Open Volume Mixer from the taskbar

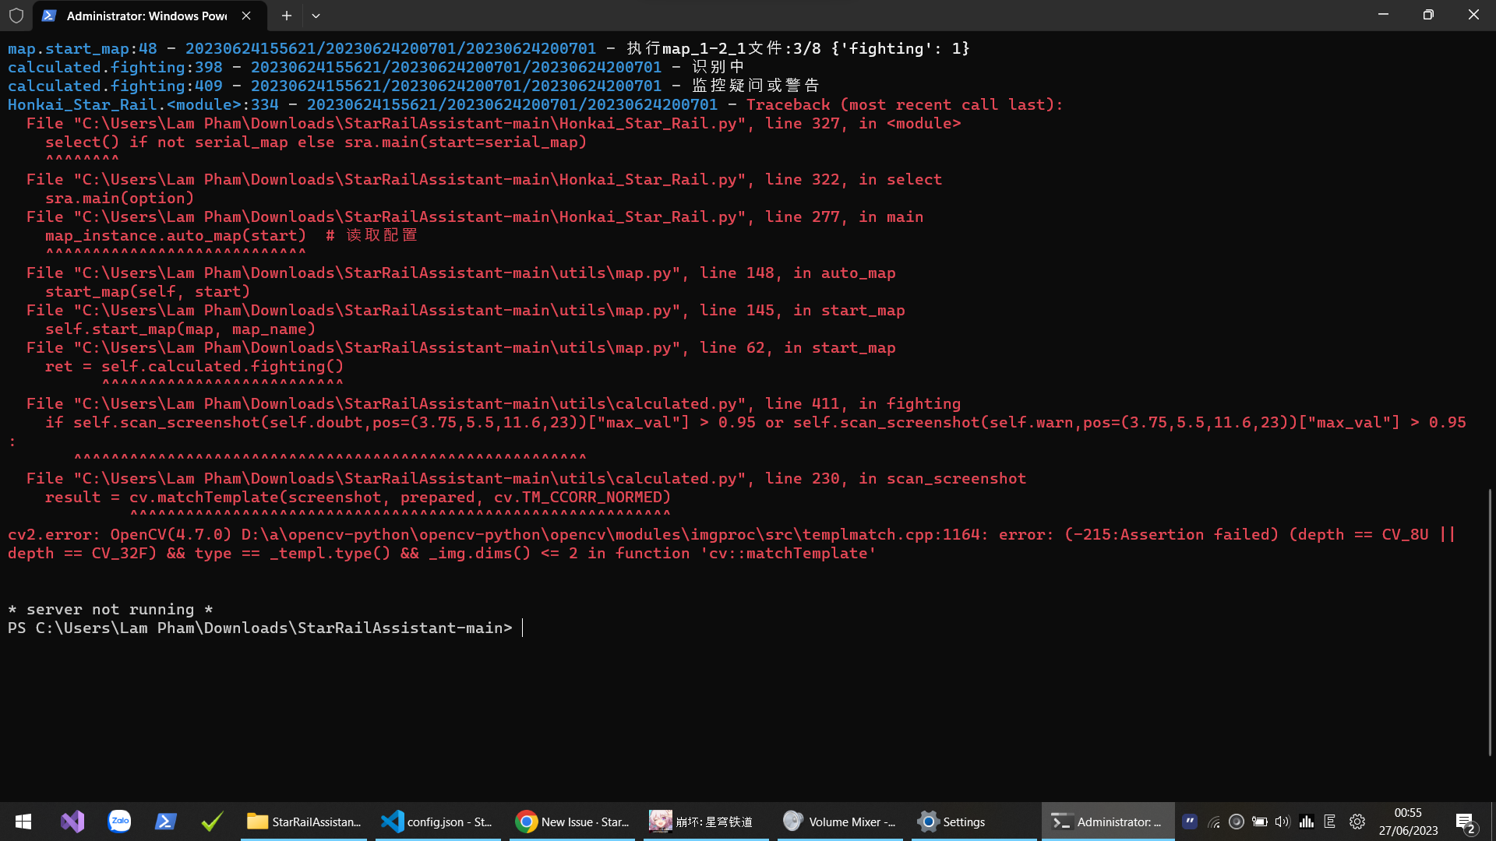click(x=839, y=821)
